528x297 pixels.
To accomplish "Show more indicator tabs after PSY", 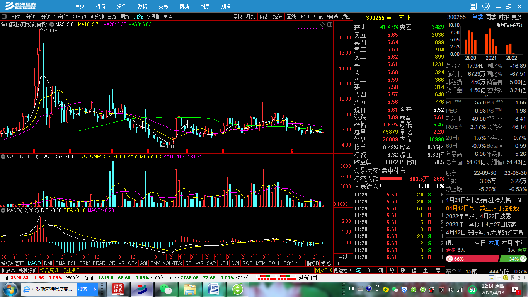I will point(296,263).
